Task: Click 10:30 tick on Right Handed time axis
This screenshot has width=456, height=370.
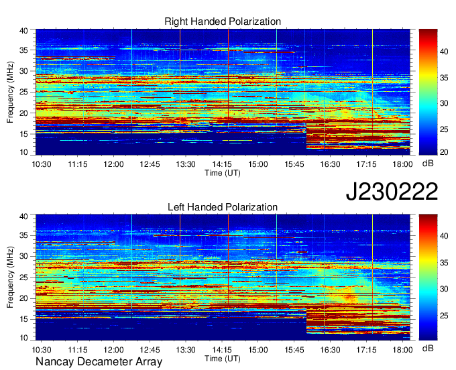Action: 42,164
